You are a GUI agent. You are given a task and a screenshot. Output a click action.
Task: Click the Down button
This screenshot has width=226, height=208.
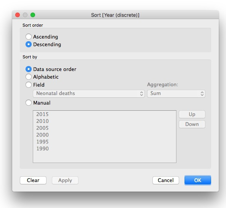tap(192, 124)
